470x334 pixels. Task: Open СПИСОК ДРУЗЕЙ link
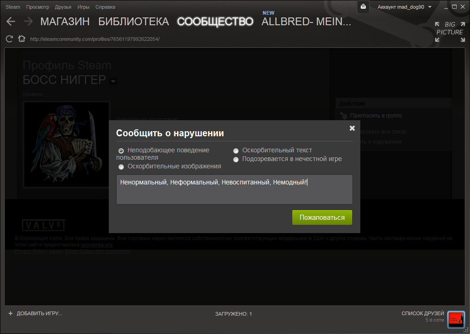423,313
